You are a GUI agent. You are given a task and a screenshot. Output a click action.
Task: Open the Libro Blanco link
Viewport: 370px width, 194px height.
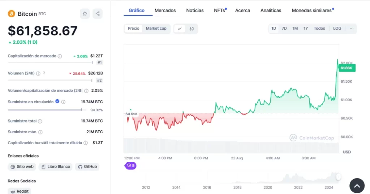click(56, 167)
